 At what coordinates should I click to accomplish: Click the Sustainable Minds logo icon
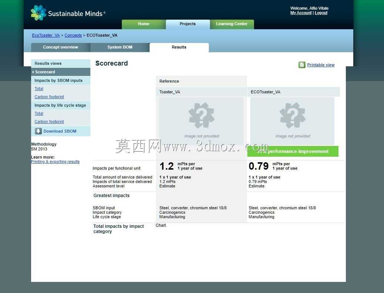pyautogui.click(x=39, y=13)
